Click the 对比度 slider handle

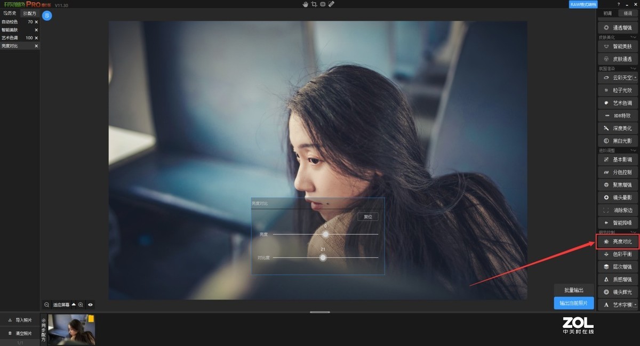click(323, 258)
